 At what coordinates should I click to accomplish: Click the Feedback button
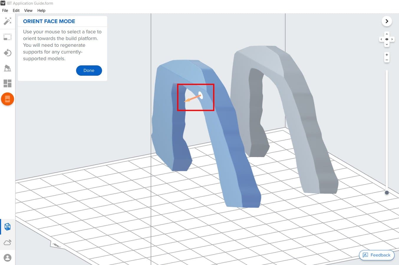(x=377, y=255)
